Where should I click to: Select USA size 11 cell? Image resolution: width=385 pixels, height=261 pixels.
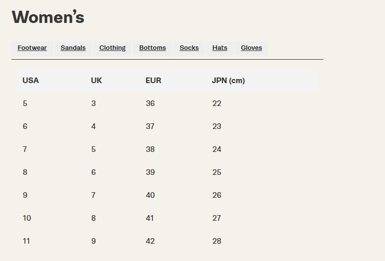pyautogui.click(x=26, y=241)
